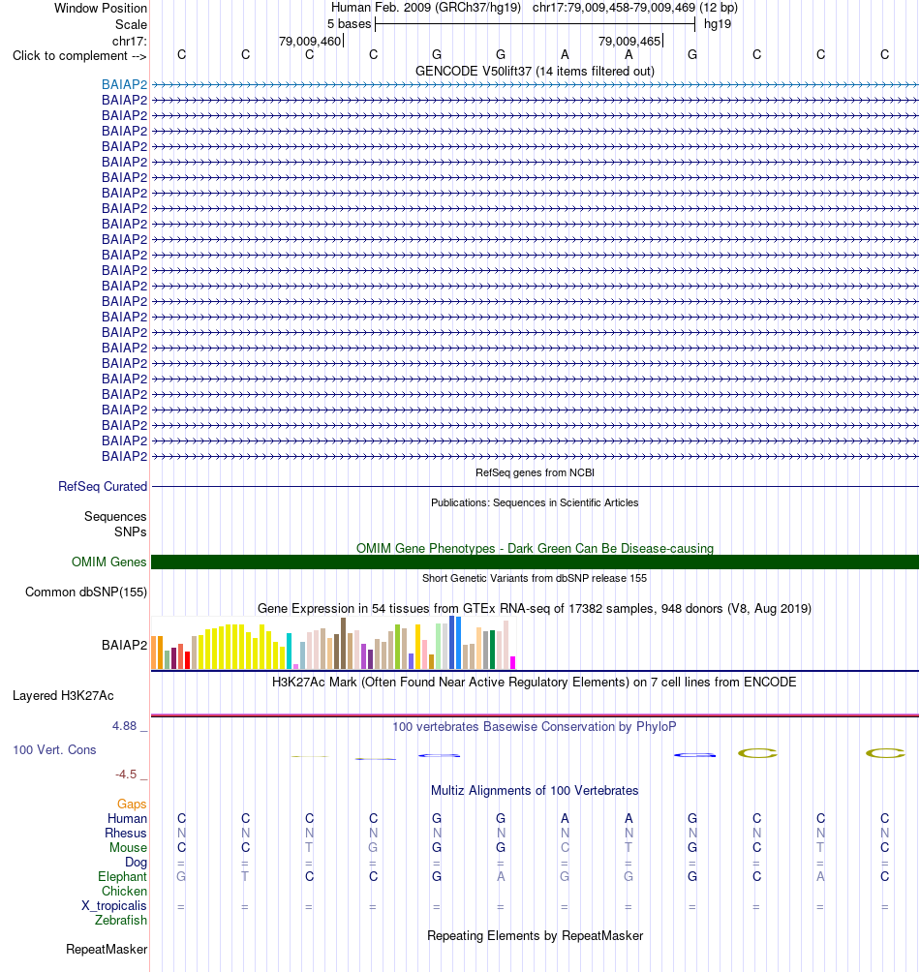The image size is (920, 972).
Task: Click the red bar in the GTEx chart
Action: 187,660
